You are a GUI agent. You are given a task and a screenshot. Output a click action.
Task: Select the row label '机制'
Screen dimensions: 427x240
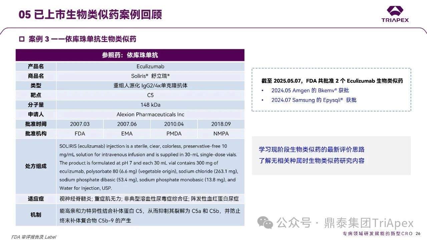point(36,215)
